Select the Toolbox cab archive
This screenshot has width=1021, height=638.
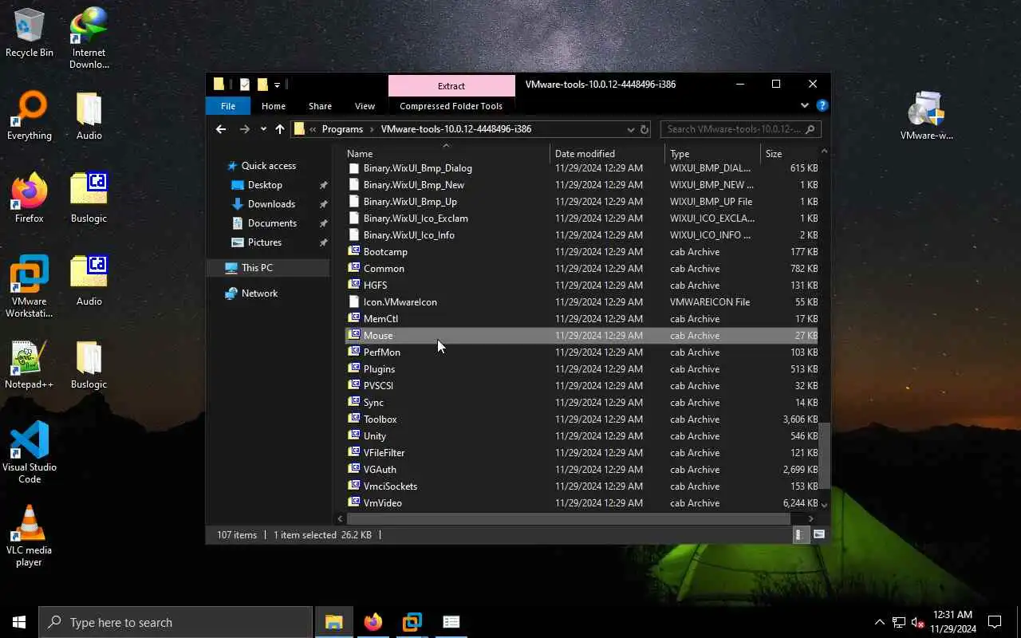point(581,419)
